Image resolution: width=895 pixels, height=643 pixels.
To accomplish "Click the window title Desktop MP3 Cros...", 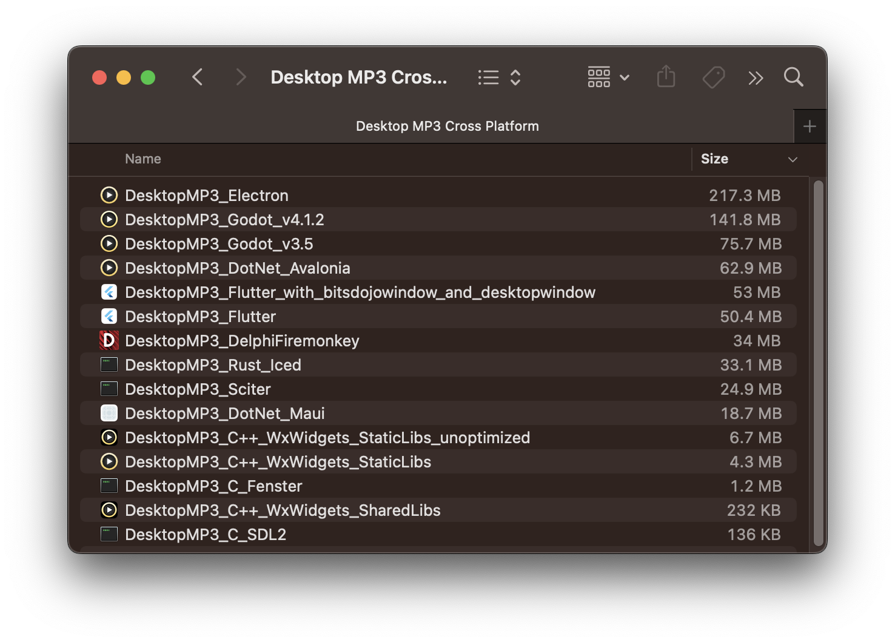I will point(359,77).
